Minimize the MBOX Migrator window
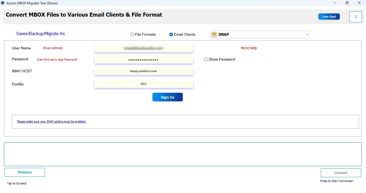The height and width of the screenshot is (193, 366). tap(335, 3)
